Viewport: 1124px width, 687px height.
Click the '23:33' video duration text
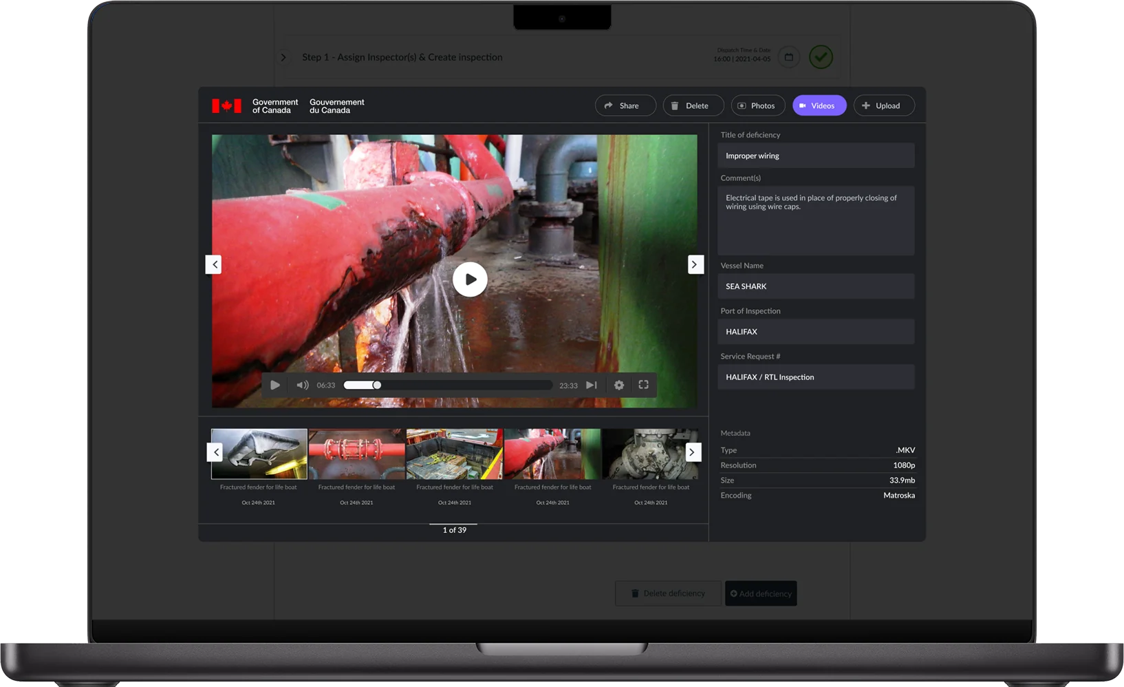click(x=568, y=385)
